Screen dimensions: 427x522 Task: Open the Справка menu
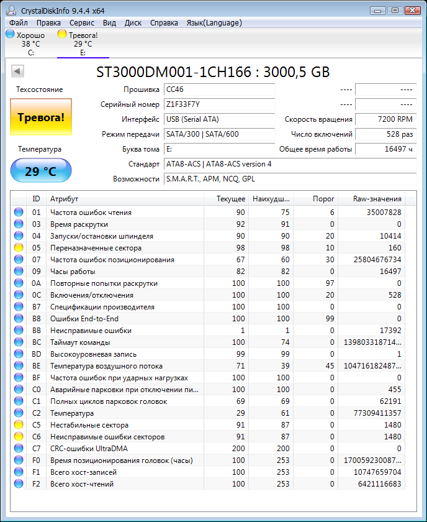164,23
